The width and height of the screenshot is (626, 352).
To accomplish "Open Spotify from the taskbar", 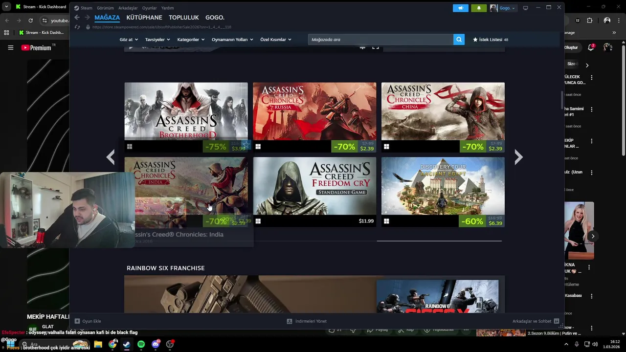I will click(x=141, y=344).
